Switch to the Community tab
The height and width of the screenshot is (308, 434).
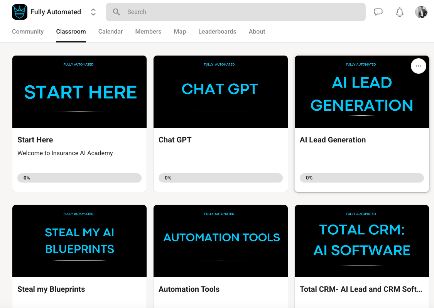[28, 32]
